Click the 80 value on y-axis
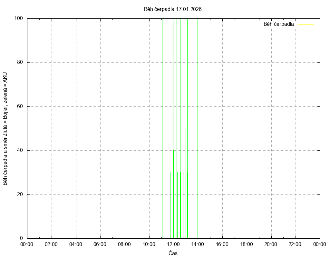330x258 pixels. point(20,62)
